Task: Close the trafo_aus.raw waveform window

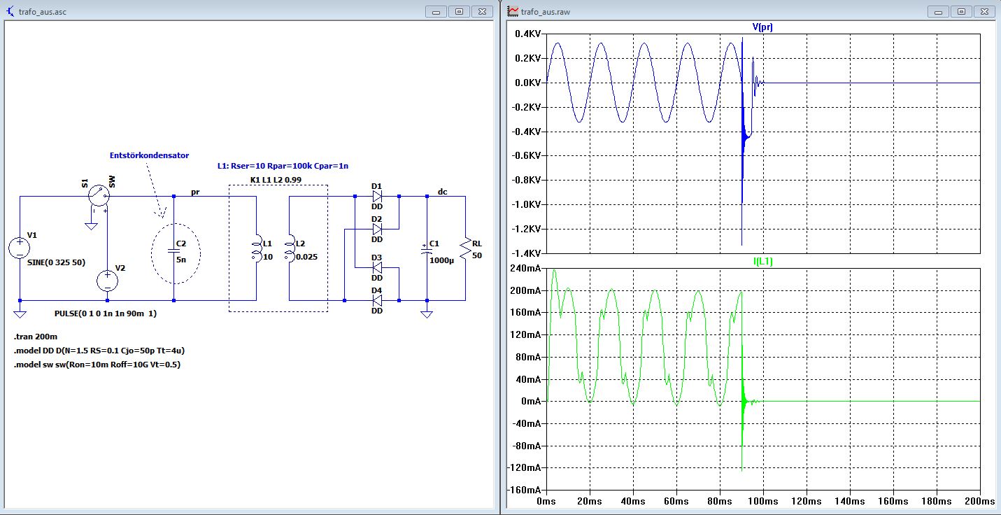Action: [984, 11]
